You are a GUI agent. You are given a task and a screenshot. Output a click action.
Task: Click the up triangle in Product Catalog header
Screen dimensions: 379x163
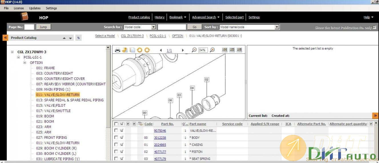(x=64, y=38)
